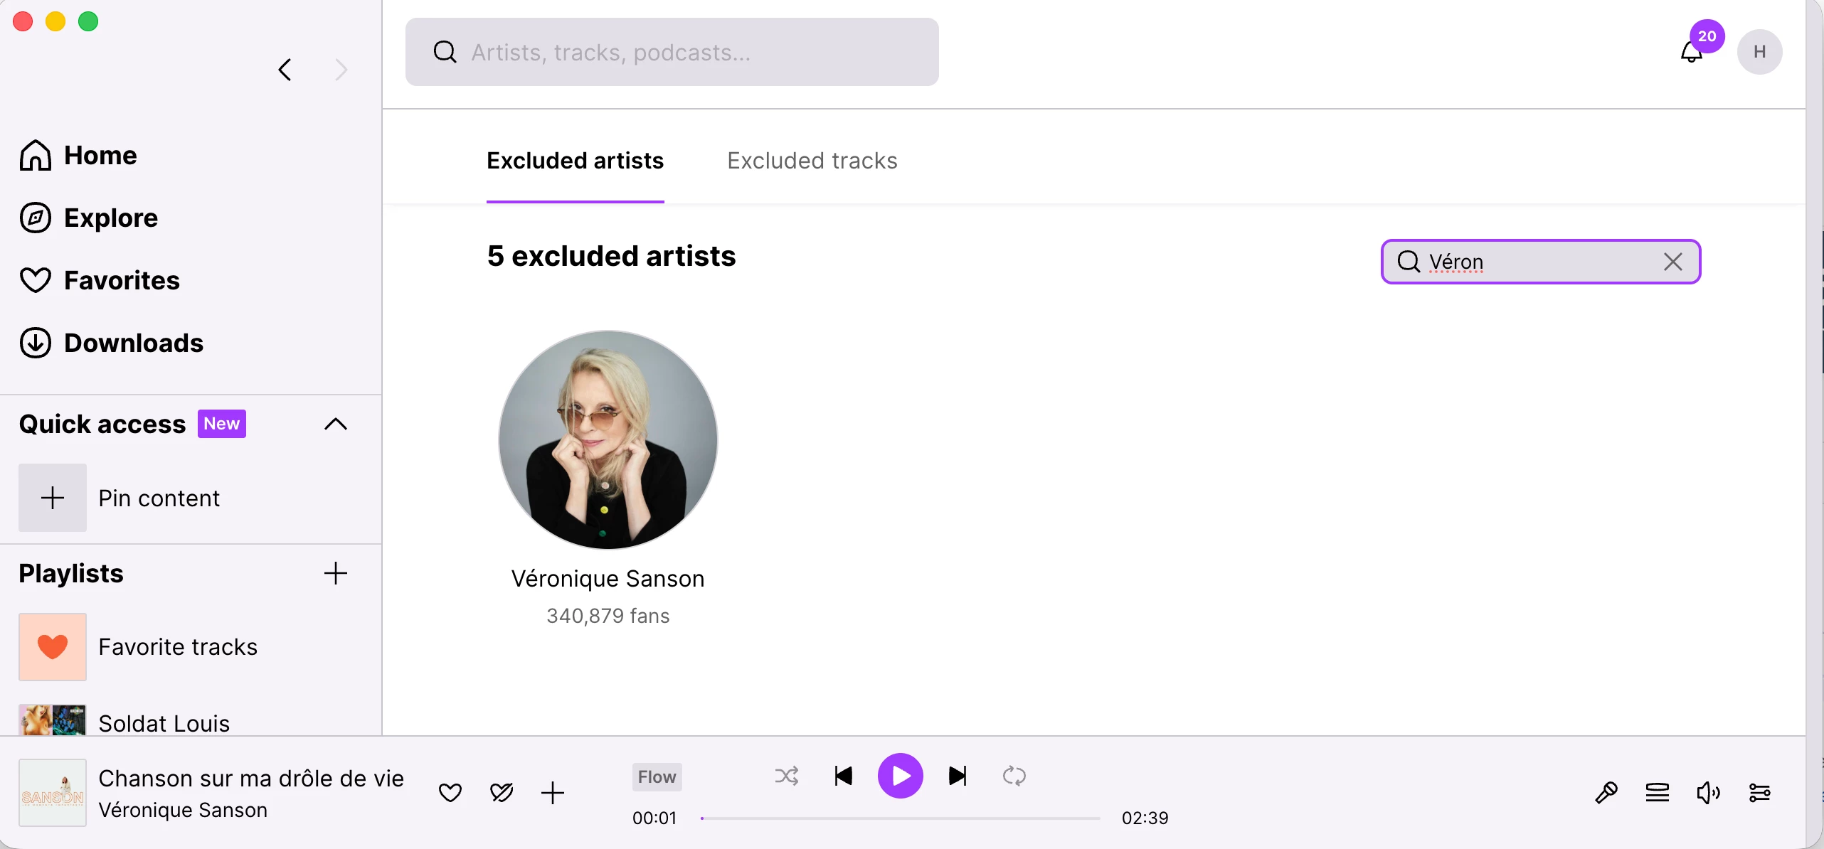Skip to next track
The height and width of the screenshot is (849, 1824).
tap(958, 776)
